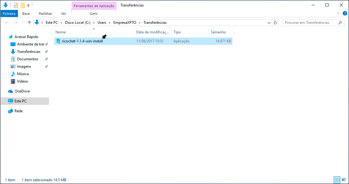Switch to the Ver ribbon tab
Screen dimensions: 349x184
pos(63,14)
